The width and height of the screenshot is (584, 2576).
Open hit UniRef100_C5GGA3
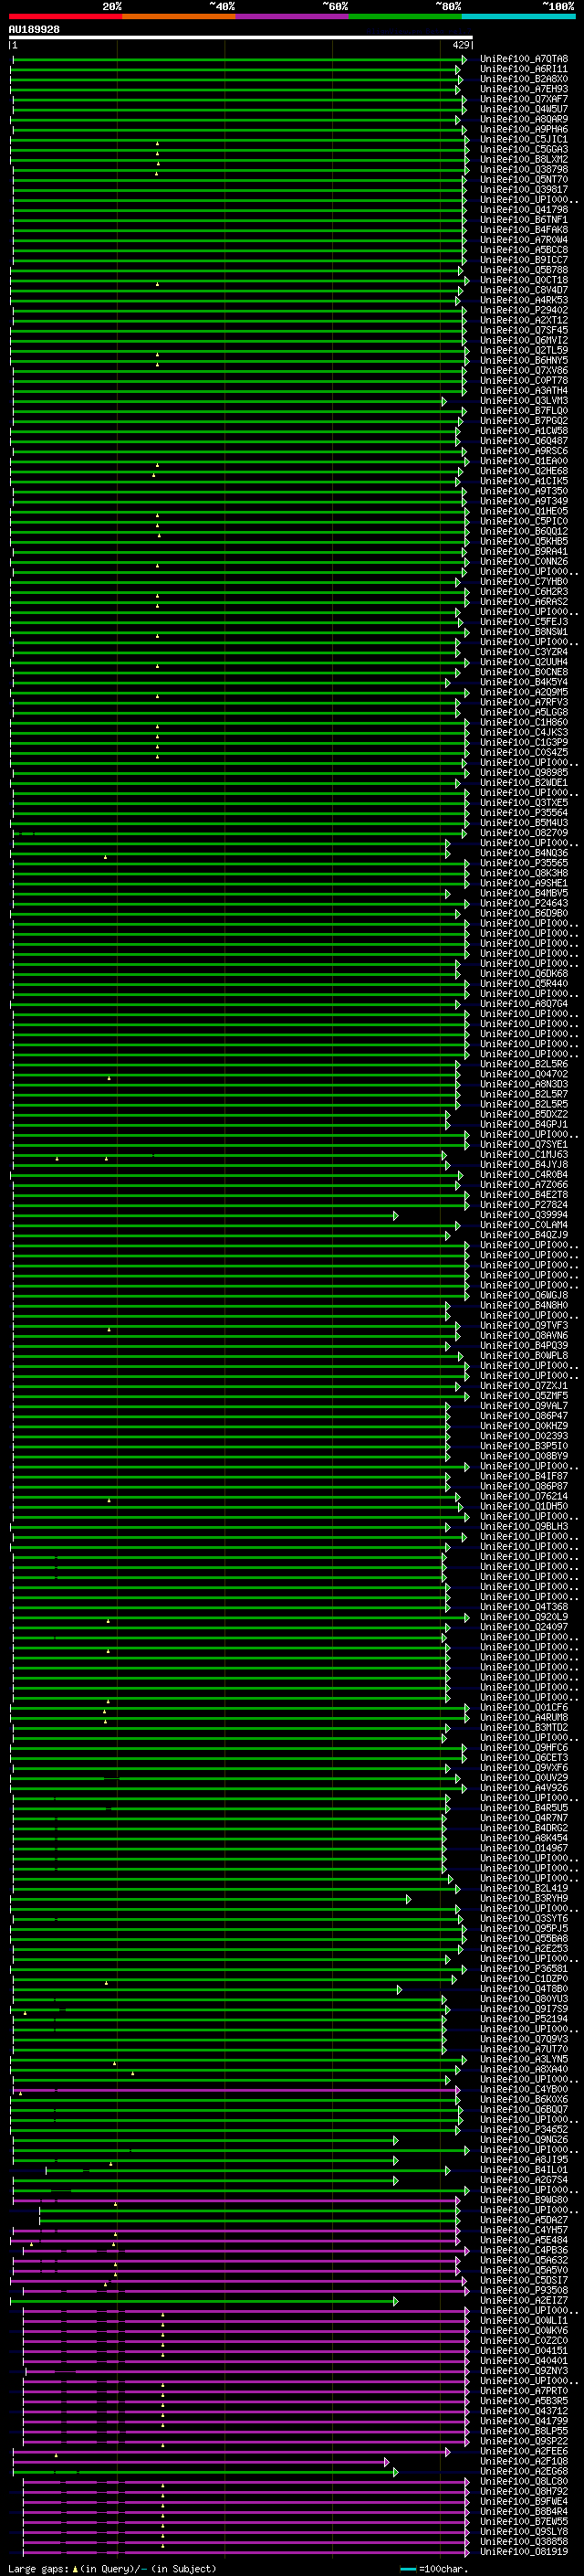point(524,150)
